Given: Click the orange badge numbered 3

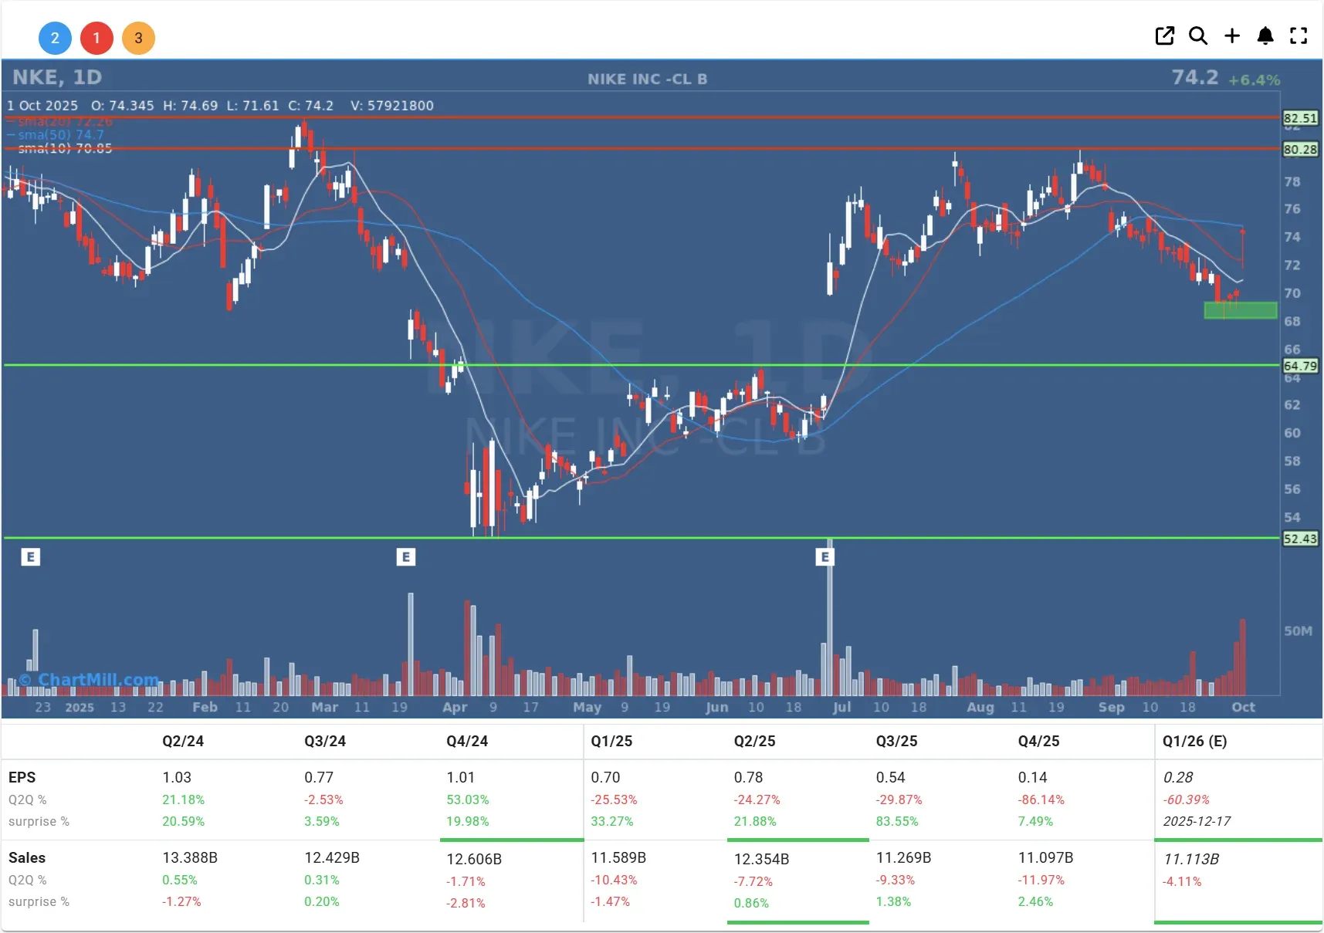Looking at the screenshot, I should coord(138,38).
